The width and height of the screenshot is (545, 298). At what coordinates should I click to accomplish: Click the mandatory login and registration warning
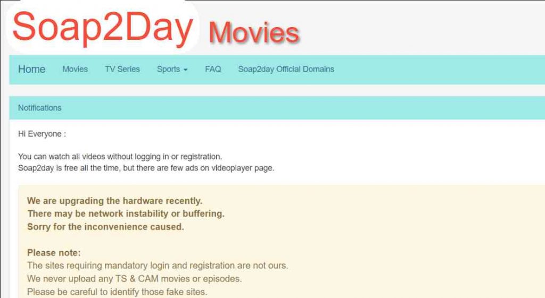[158, 265]
